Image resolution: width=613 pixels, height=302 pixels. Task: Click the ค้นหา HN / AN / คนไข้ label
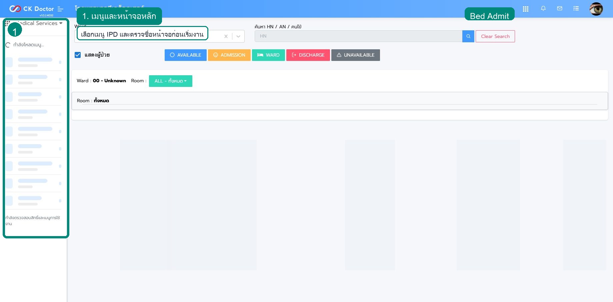pyautogui.click(x=278, y=27)
